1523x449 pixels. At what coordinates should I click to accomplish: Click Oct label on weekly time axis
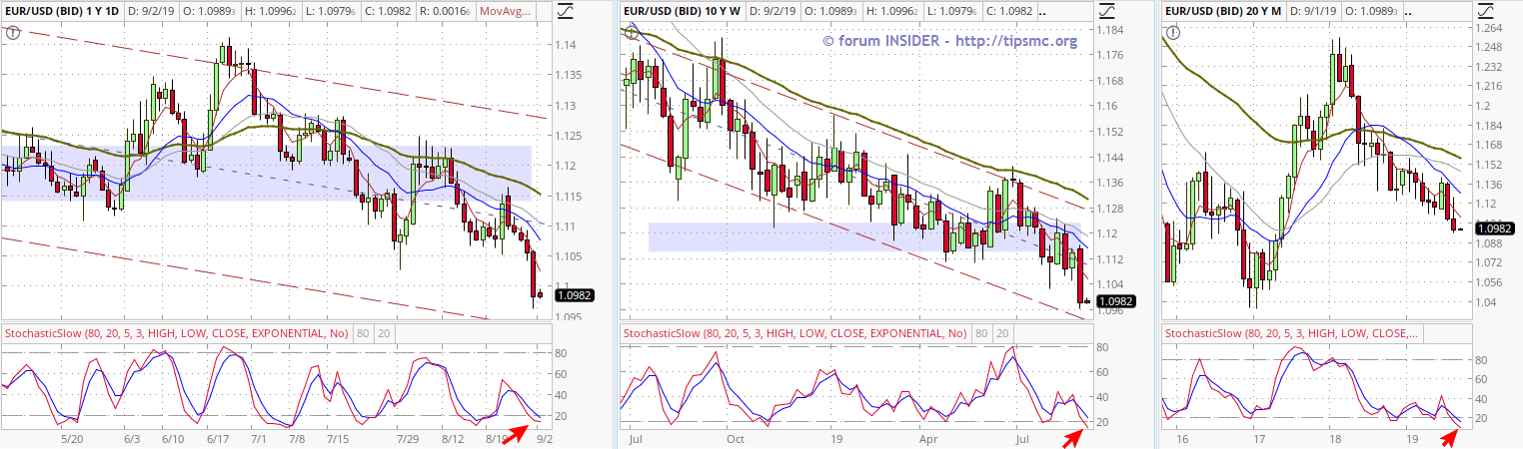coord(736,439)
